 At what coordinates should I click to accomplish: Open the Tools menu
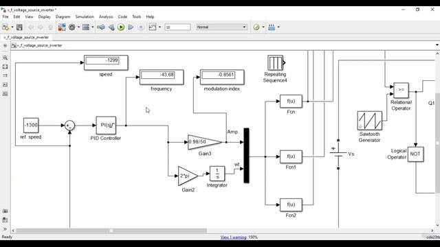pyautogui.click(x=136, y=16)
